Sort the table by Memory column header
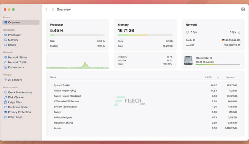 point(231,77)
